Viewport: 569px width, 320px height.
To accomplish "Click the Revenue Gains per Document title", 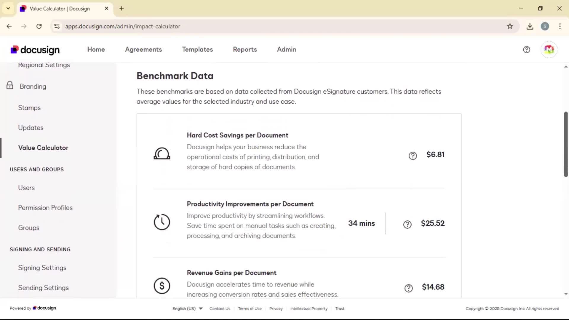I will 231,273.
